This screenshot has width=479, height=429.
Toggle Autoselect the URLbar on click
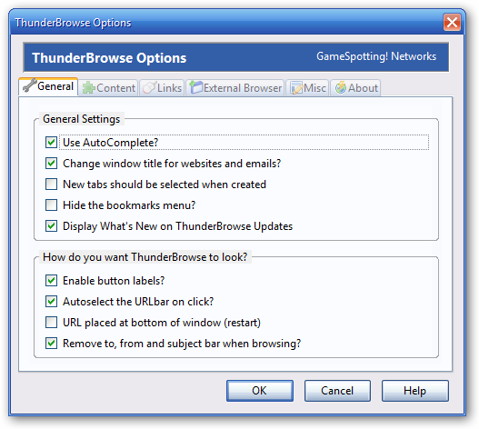(x=51, y=302)
